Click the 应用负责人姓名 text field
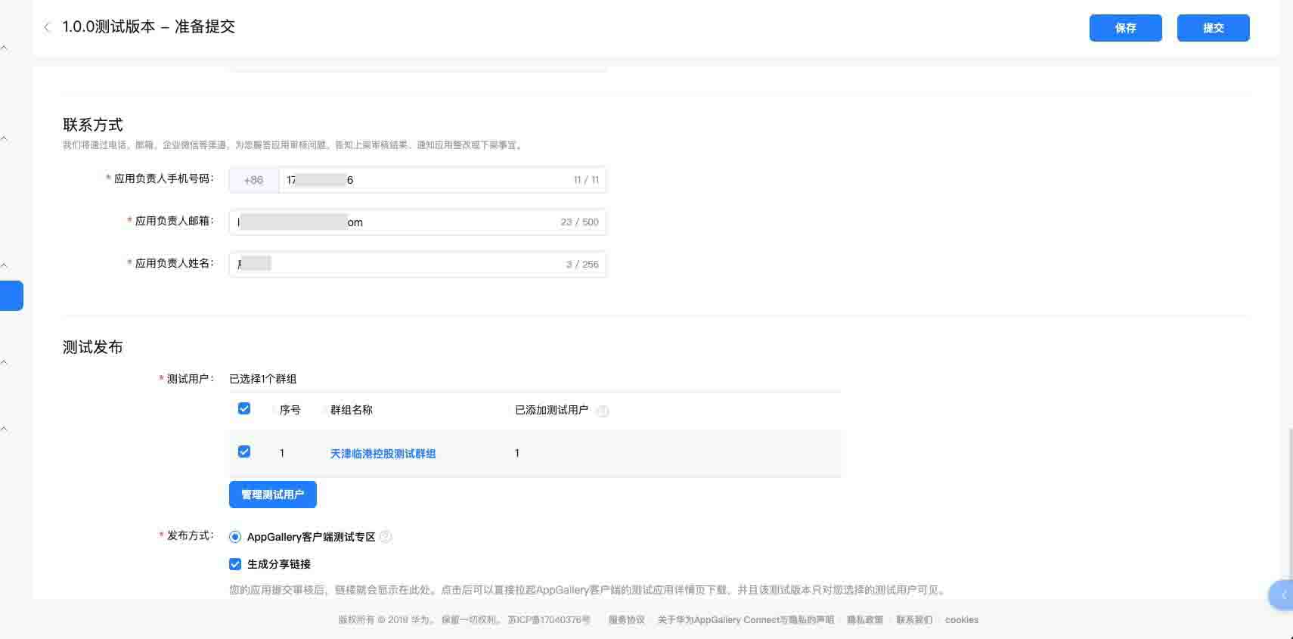Viewport: 1293px width, 639px height. pyautogui.click(x=416, y=265)
